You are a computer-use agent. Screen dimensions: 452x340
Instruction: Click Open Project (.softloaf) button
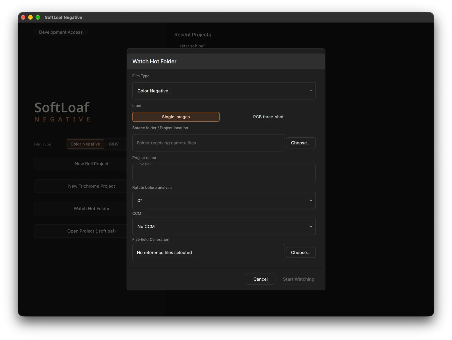tap(92, 231)
